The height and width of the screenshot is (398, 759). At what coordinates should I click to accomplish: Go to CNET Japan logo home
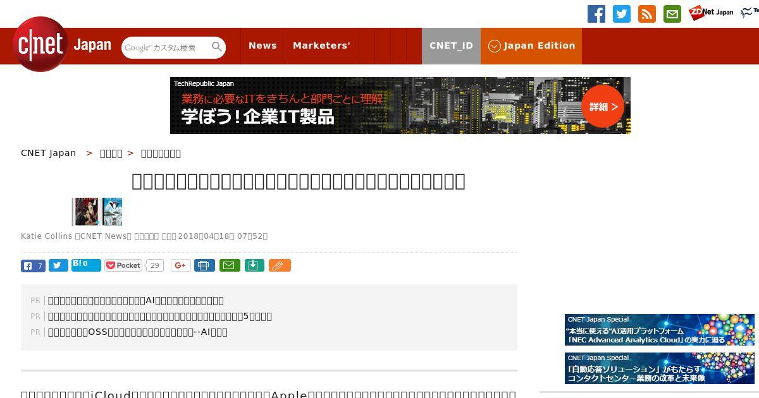tap(61, 45)
